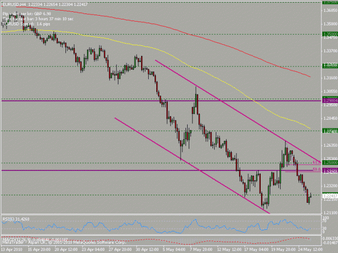The width and height of the screenshot is (338, 253).
Task: Click the '24 May 12:00' time label
Action: (310, 249)
